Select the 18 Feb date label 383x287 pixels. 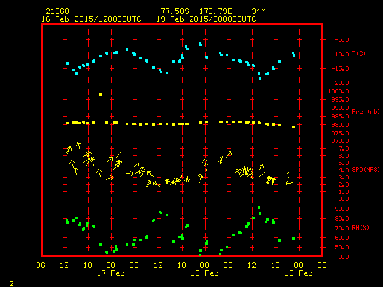(204, 273)
